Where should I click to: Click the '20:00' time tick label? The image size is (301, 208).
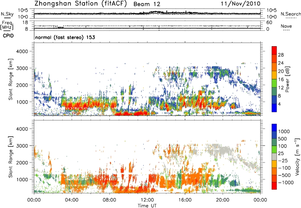[x=223, y=200]
